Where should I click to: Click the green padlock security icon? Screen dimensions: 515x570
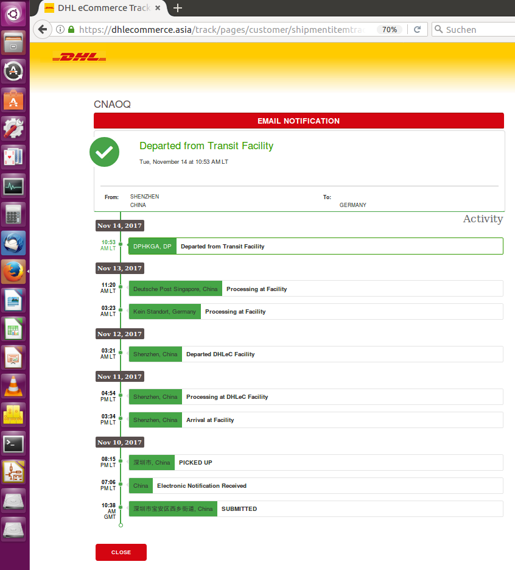(71, 29)
